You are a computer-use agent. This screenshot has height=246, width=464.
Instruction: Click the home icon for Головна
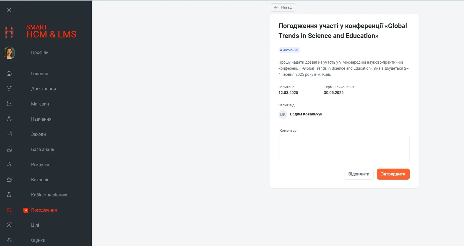pyautogui.click(x=9, y=74)
